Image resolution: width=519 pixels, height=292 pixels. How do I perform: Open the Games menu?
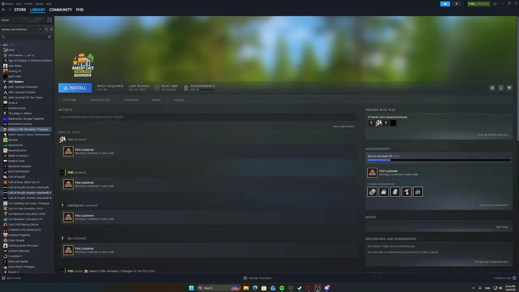click(x=39, y=4)
